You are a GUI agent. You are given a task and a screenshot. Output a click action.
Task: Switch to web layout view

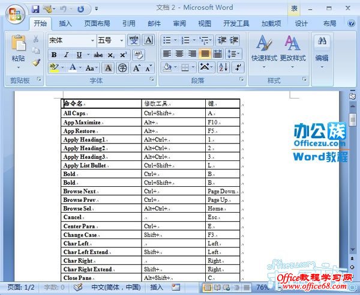226,287
